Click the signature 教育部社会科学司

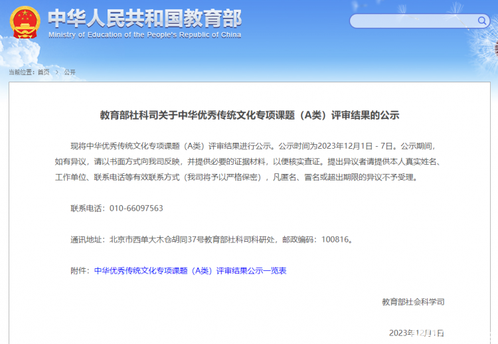tap(413, 301)
